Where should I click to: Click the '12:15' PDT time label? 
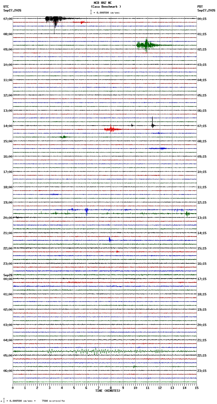tap(202, 203)
